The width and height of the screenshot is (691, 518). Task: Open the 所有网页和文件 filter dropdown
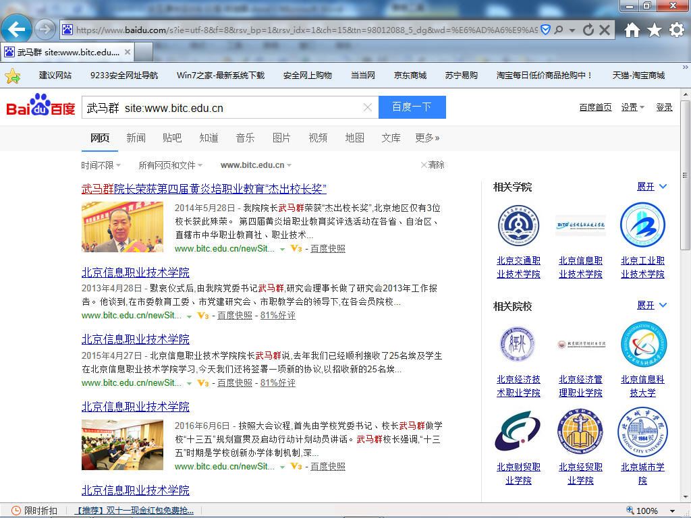click(171, 165)
